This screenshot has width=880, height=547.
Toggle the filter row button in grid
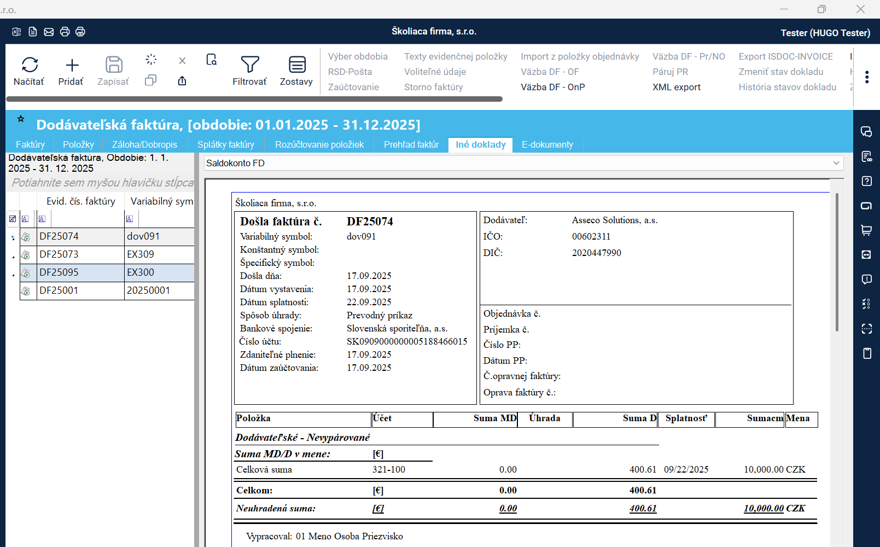[x=13, y=219]
